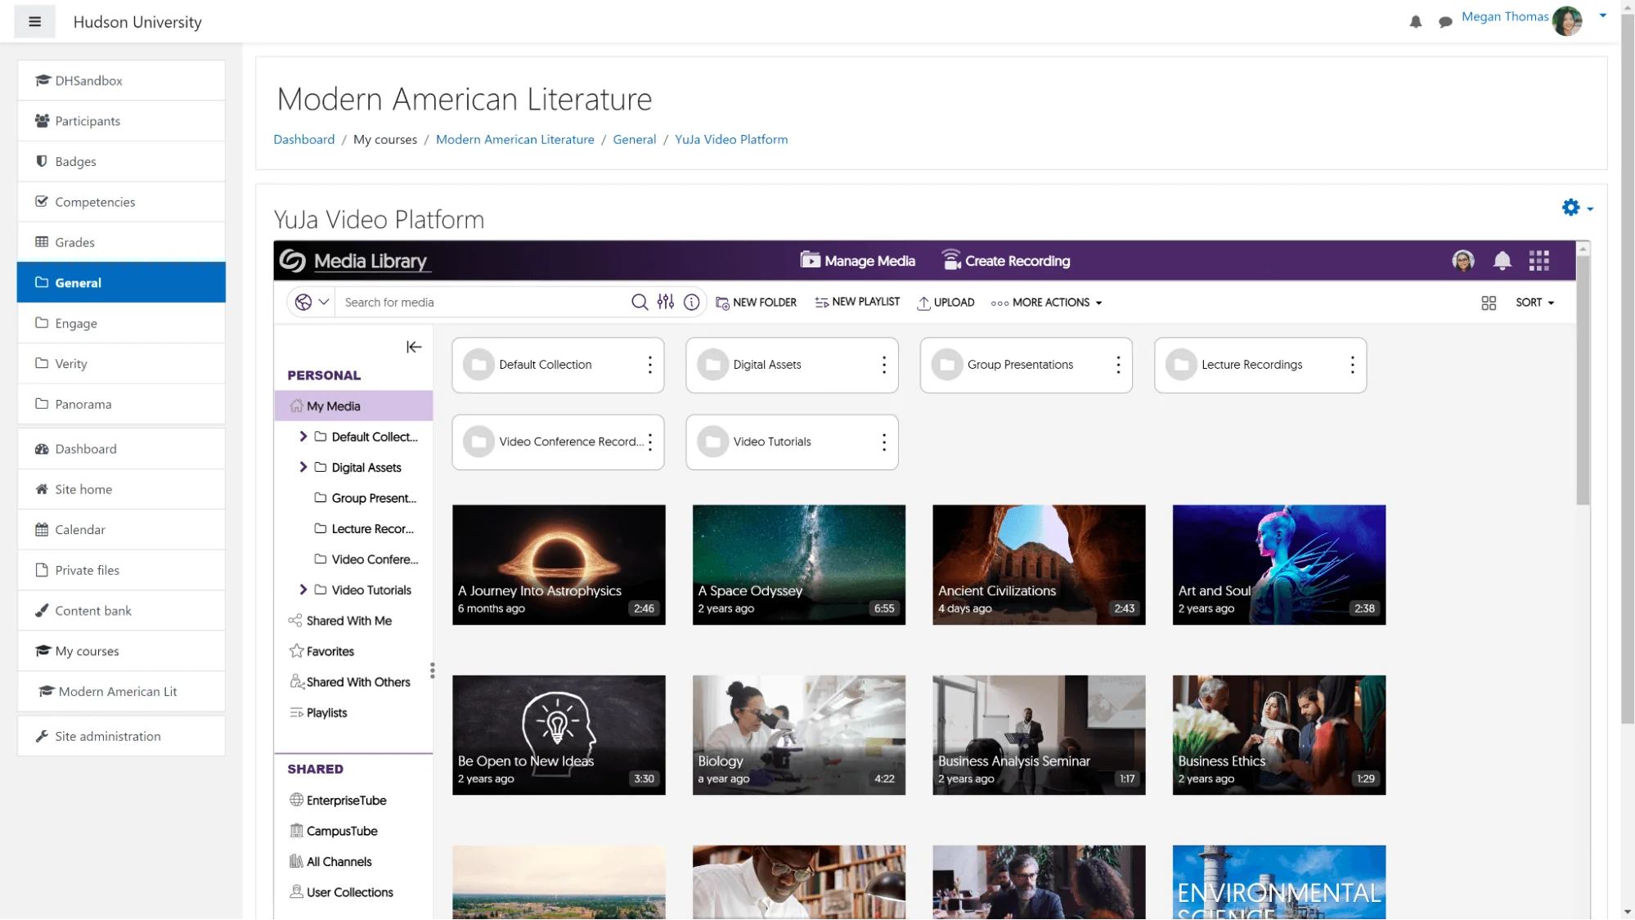The image size is (1635, 920).
Task: Select Lecture Recordings in the sidebar tree
Action: pyautogui.click(x=364, y=528)
